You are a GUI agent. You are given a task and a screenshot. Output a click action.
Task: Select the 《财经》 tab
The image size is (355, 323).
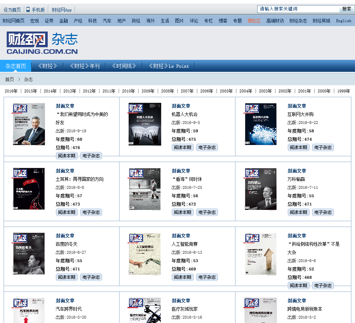pos(47,66)
